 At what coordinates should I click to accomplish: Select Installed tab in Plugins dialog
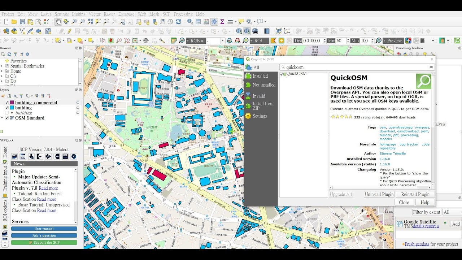(x=261, y=76)
